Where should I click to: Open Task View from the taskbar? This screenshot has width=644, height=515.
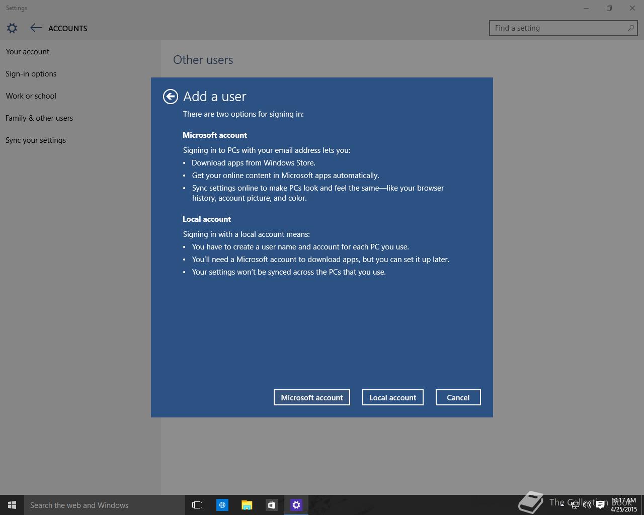pyautogui.click(x=197, y=505)
